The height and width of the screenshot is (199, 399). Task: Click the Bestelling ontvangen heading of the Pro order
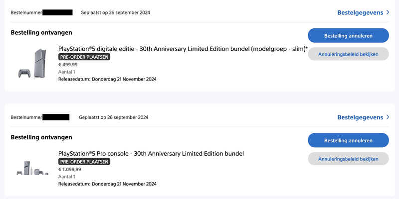41,137
